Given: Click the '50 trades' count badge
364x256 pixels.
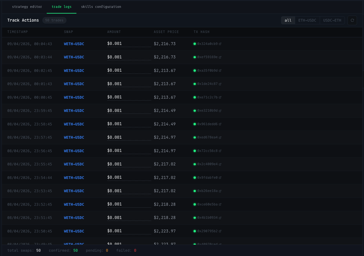Looking at the screenshot, I should pos(54,20).
